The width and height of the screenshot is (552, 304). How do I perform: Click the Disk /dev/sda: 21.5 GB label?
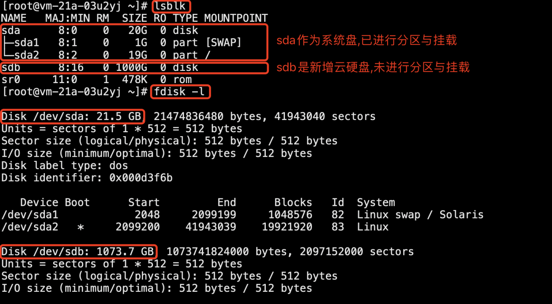click(72, 117)
